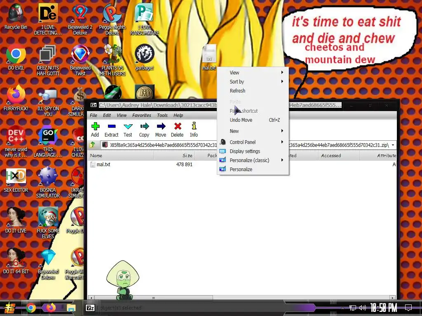Image resolution: width=422 pixels, height=316 pixels.
Task: Click the Info toolbar icon
Action: coord(194,130)
